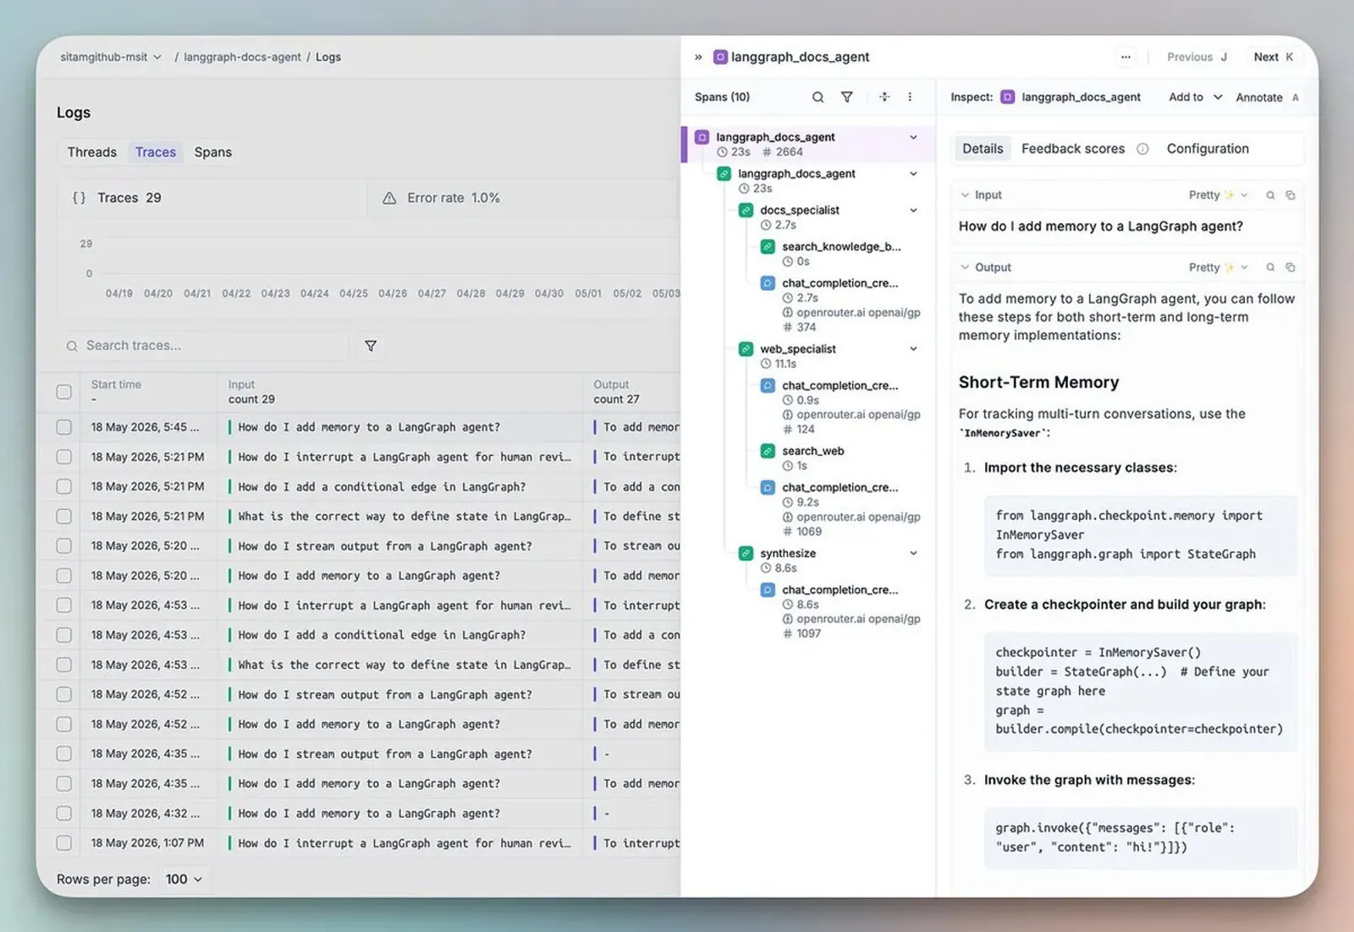Collapse the trace side panel with double-chevron icon

click(x=698, y=58)
